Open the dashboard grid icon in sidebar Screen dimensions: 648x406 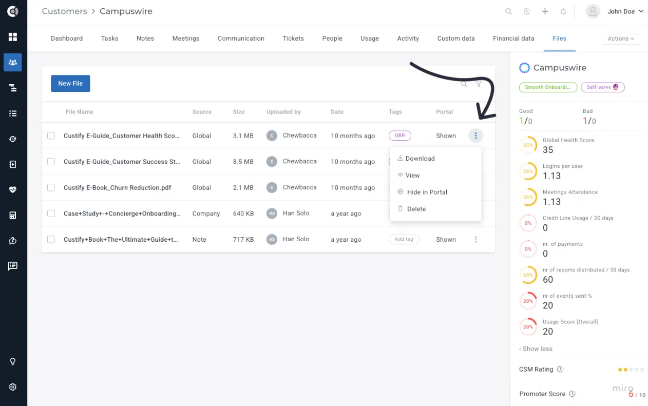(x=13, y=37)
